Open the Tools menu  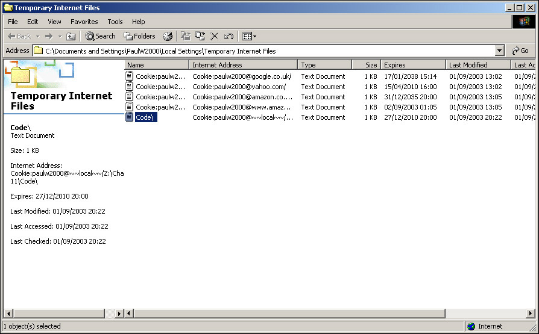115,22
